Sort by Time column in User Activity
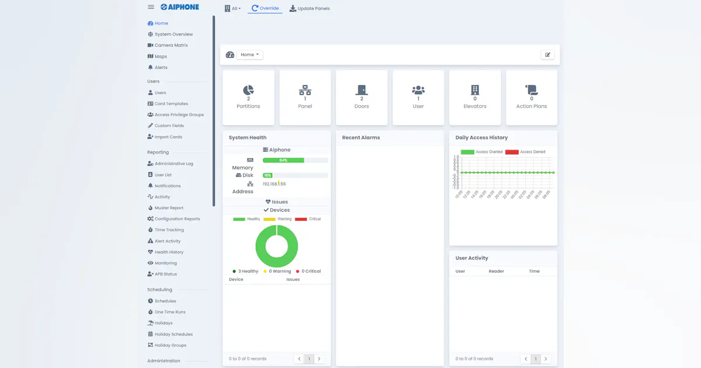The height and width of the screenshot is (368, 701). [x=534, y=272]
